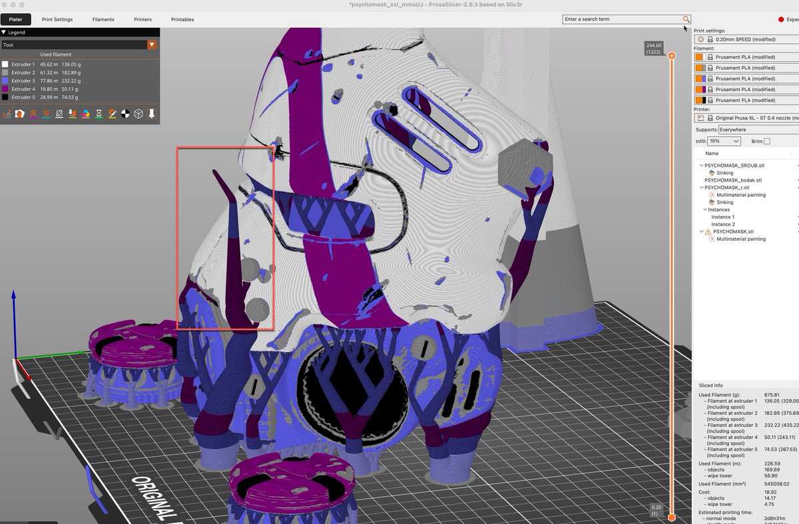Image resolution: width=799 pixels, height=524 pixels.
Task: Toggle Tool marker down-arrow icon
Action: point(152,114)
